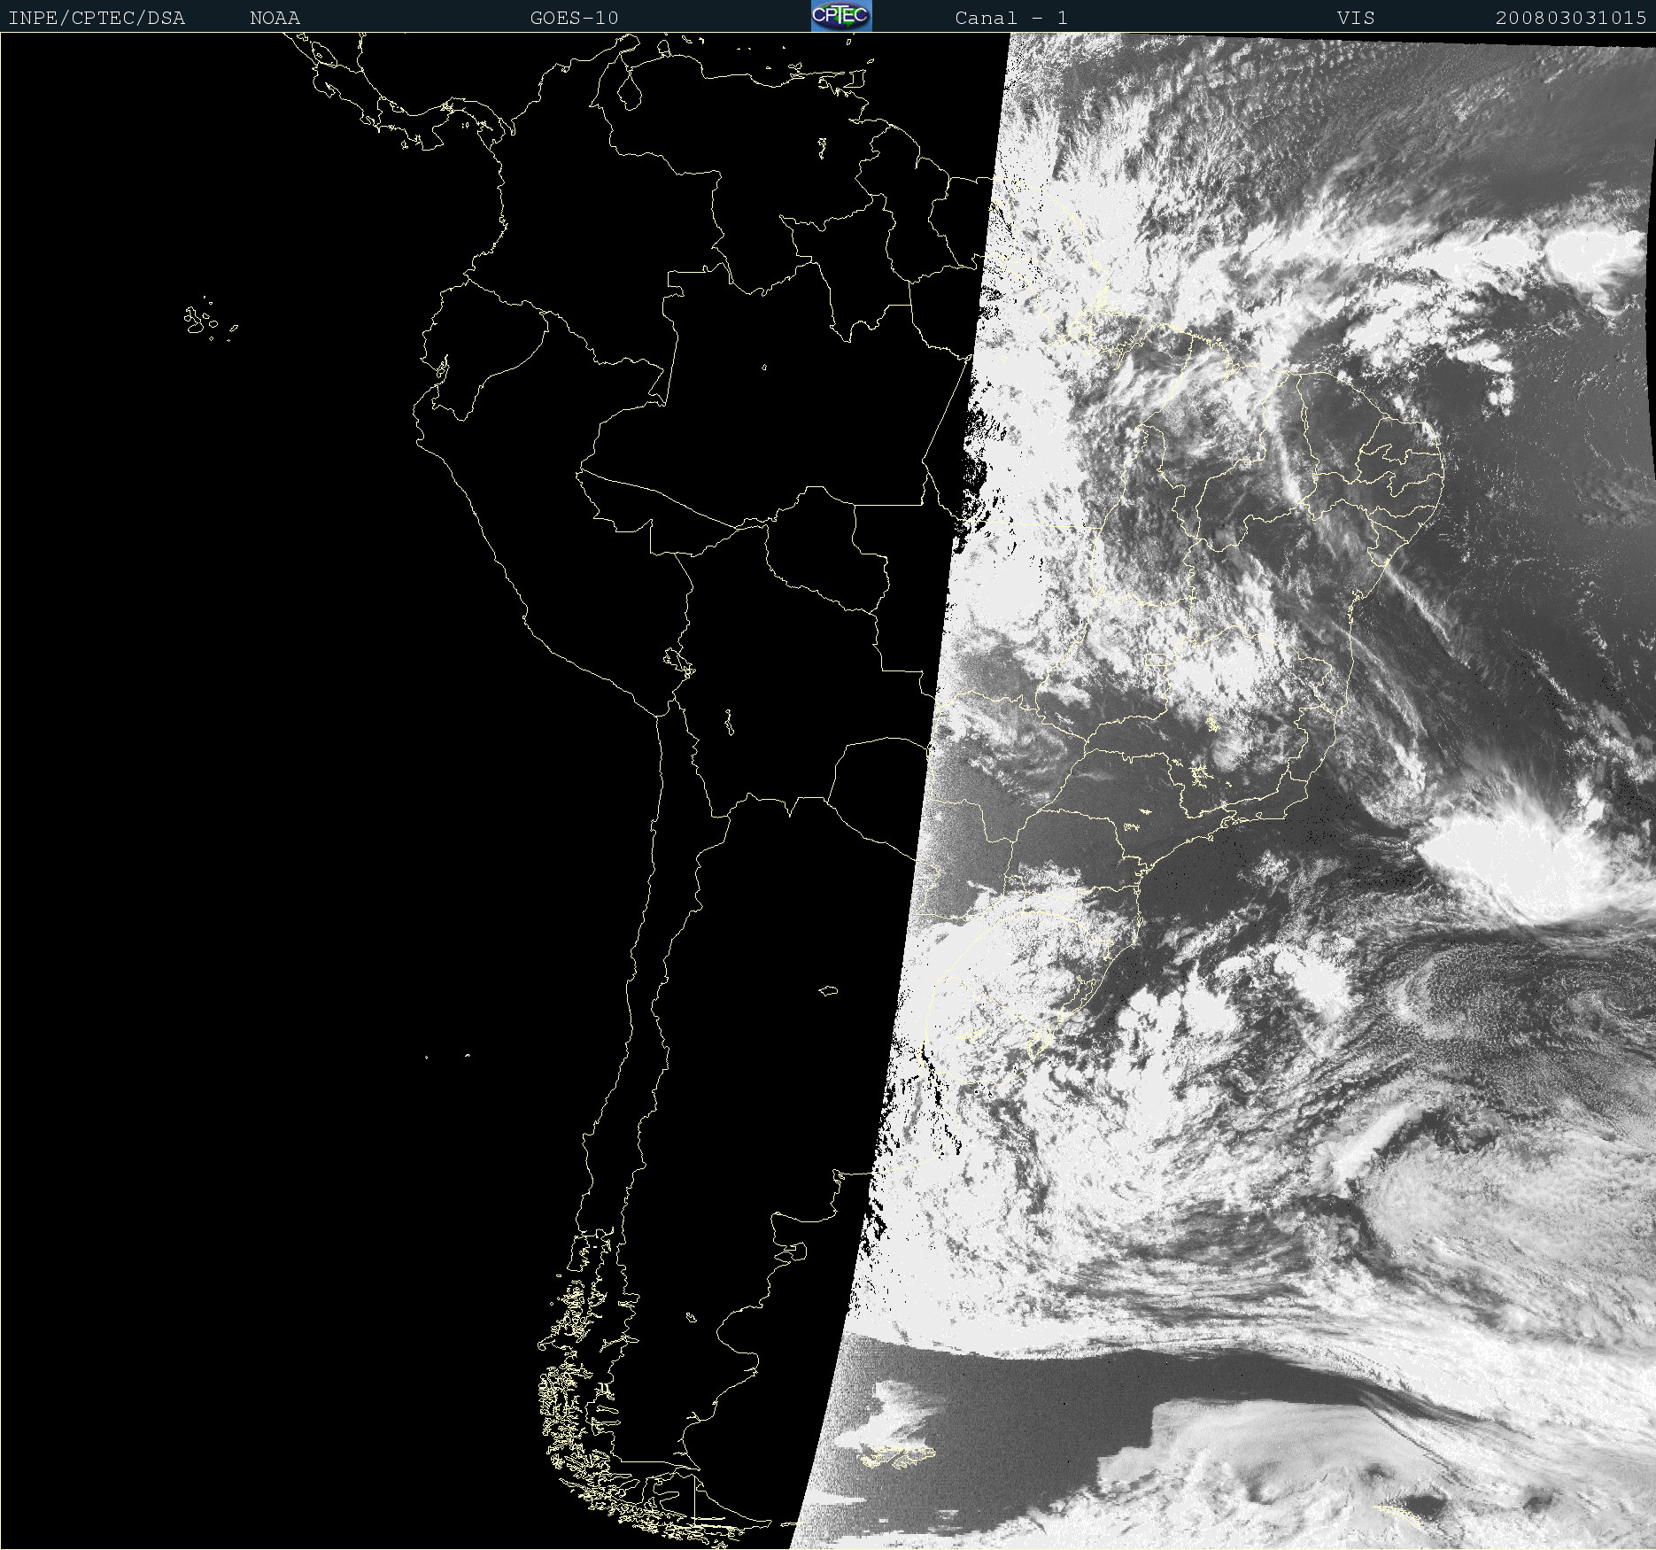The height and width of the screenshot is (1550, 1656).
Task: Click the VIS channel label
Action: click(x=1356, y=18)
